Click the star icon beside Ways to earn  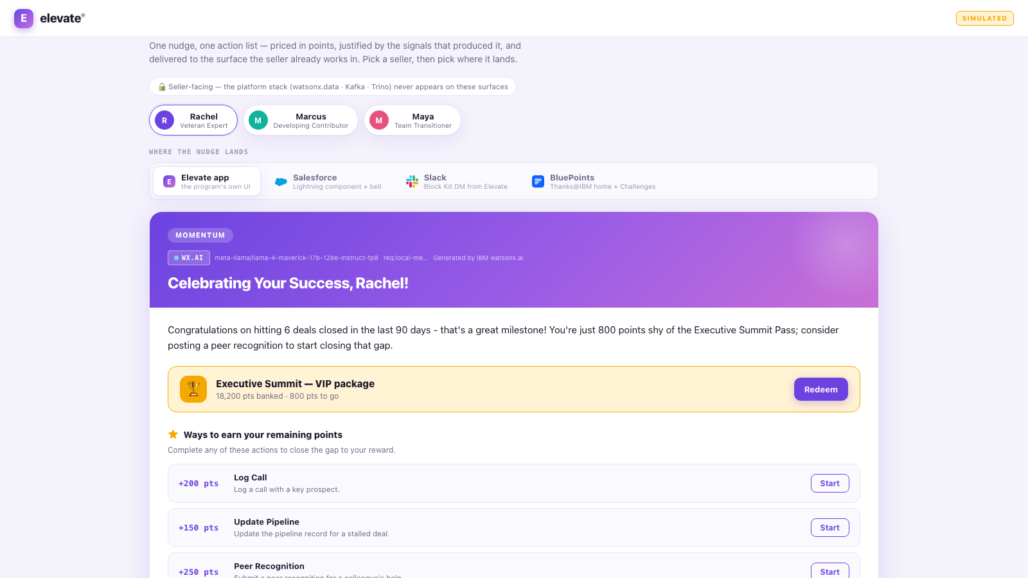[x=173, y=434]
